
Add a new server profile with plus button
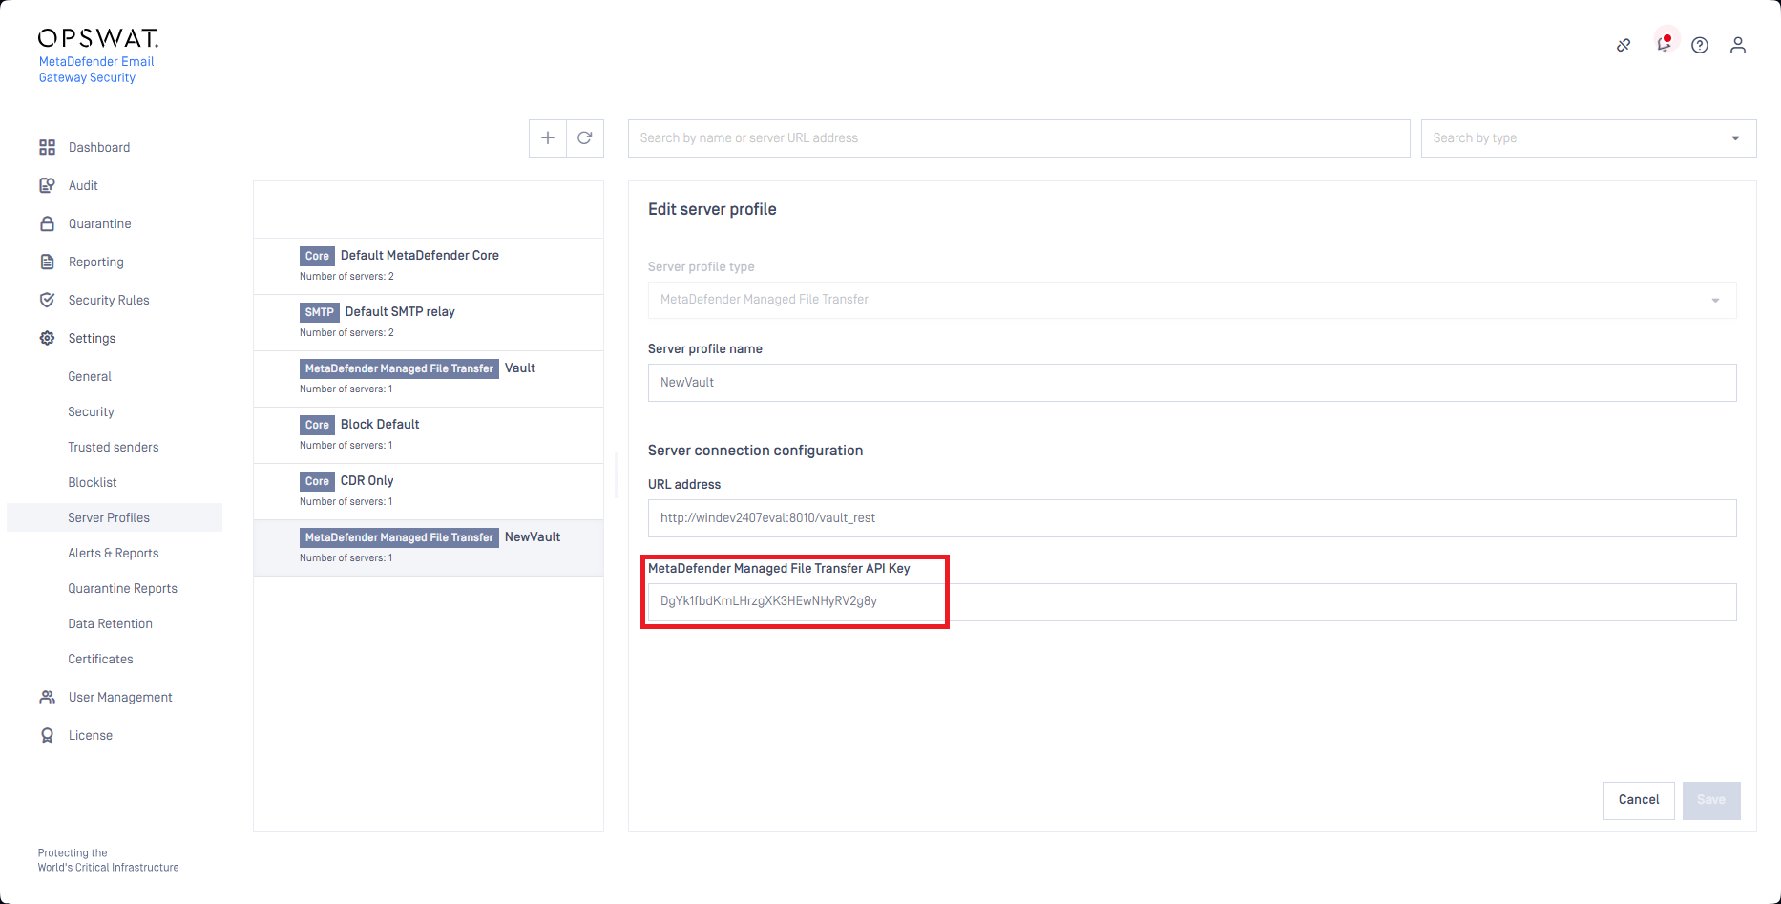(x=548, y=138)
